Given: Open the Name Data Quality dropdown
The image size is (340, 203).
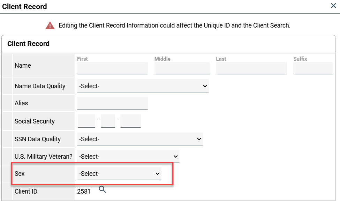Looking at the screenshot, I should click(143, 86).
